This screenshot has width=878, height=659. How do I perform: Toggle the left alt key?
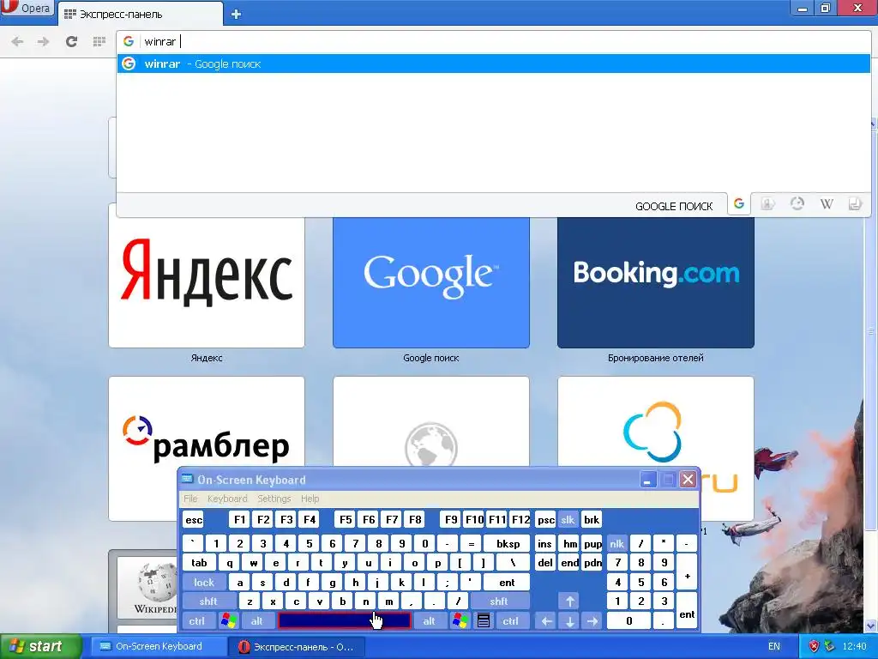click(x=256, y=621)
